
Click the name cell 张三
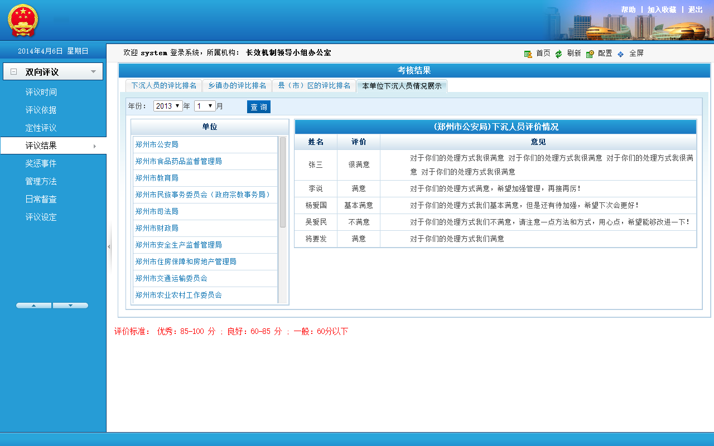316,165
